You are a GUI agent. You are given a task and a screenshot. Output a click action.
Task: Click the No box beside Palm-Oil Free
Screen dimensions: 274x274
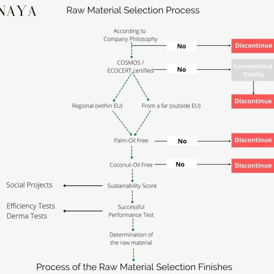[182, 141]
